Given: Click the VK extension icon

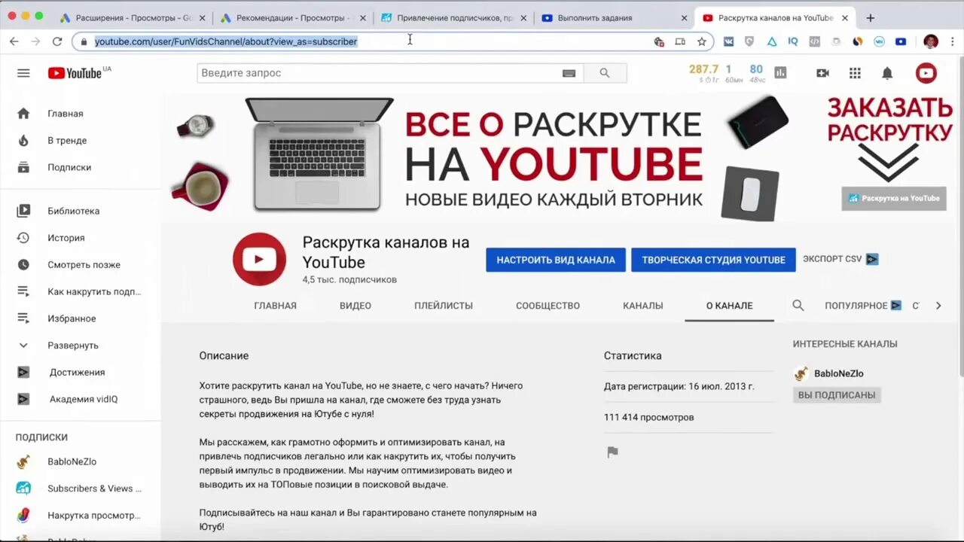Looking at the screenshot, I should 728,41.
